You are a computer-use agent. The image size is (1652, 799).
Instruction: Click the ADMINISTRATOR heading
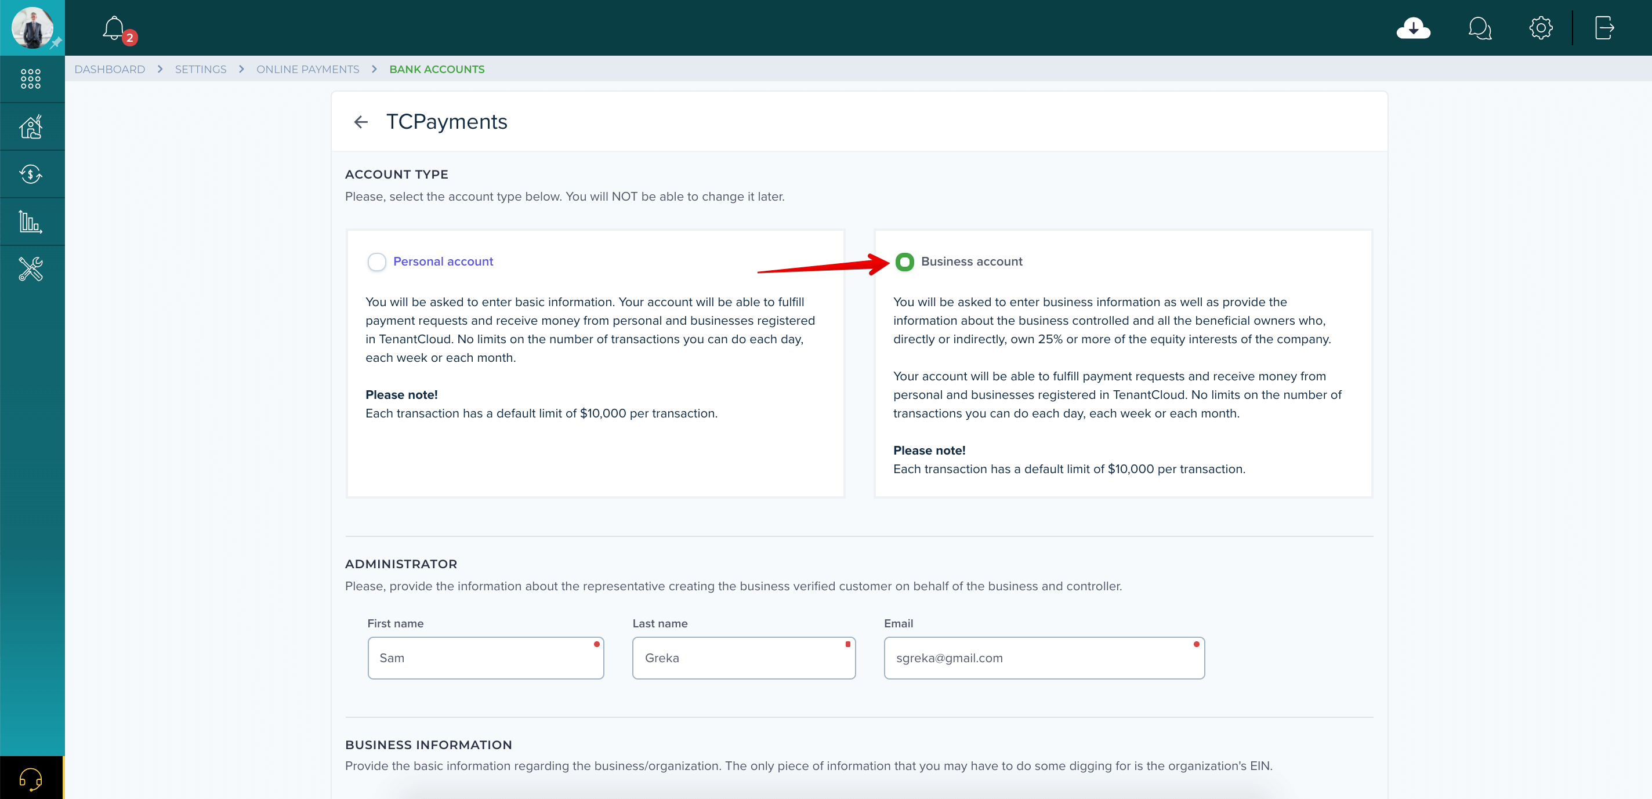point(401,564)
